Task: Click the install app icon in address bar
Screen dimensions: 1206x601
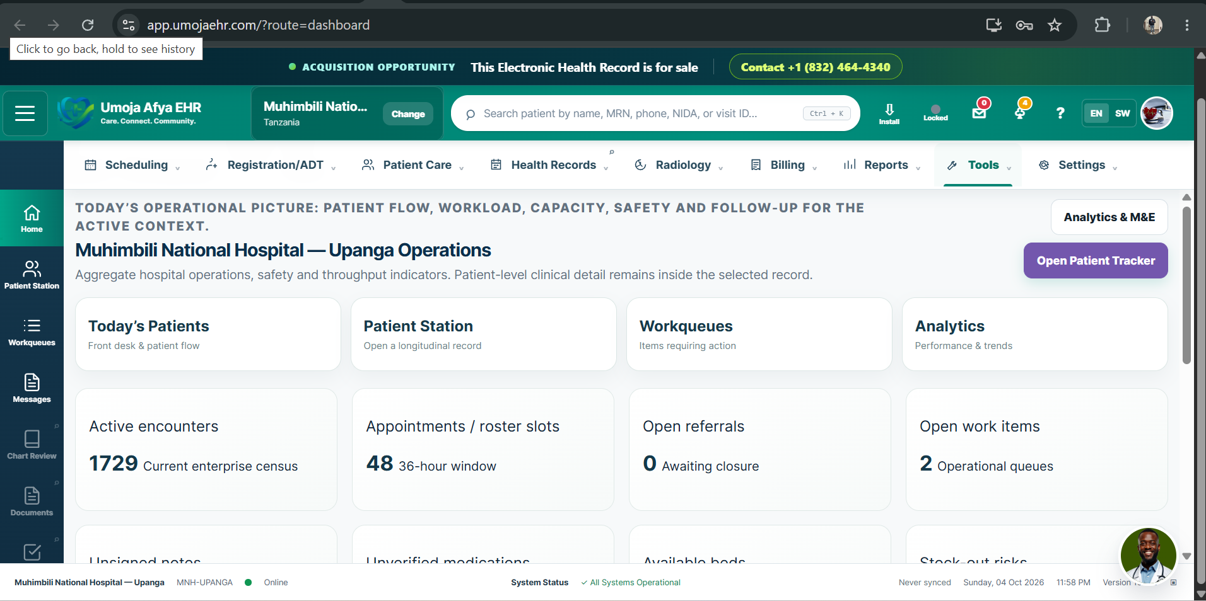Action: click(x=994, y=25)
